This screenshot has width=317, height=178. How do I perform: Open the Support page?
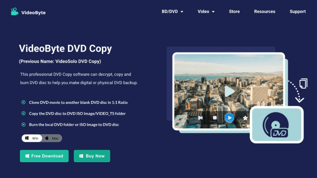(x=298, y=11)
